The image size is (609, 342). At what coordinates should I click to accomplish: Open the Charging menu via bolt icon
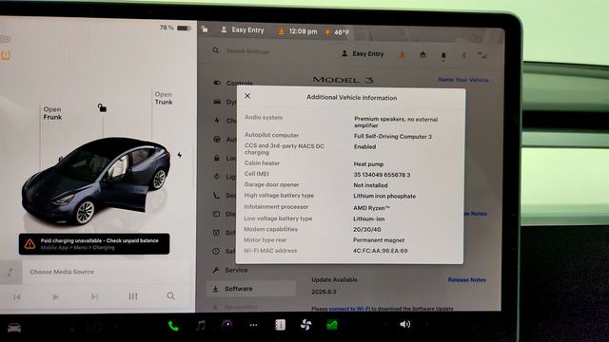pos(217,121)
